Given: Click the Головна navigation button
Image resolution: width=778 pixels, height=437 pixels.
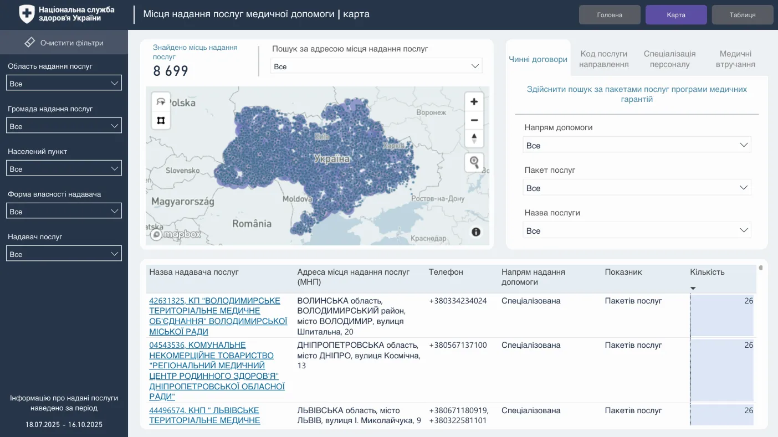Looking at the screenshot, I should [610, 15].
